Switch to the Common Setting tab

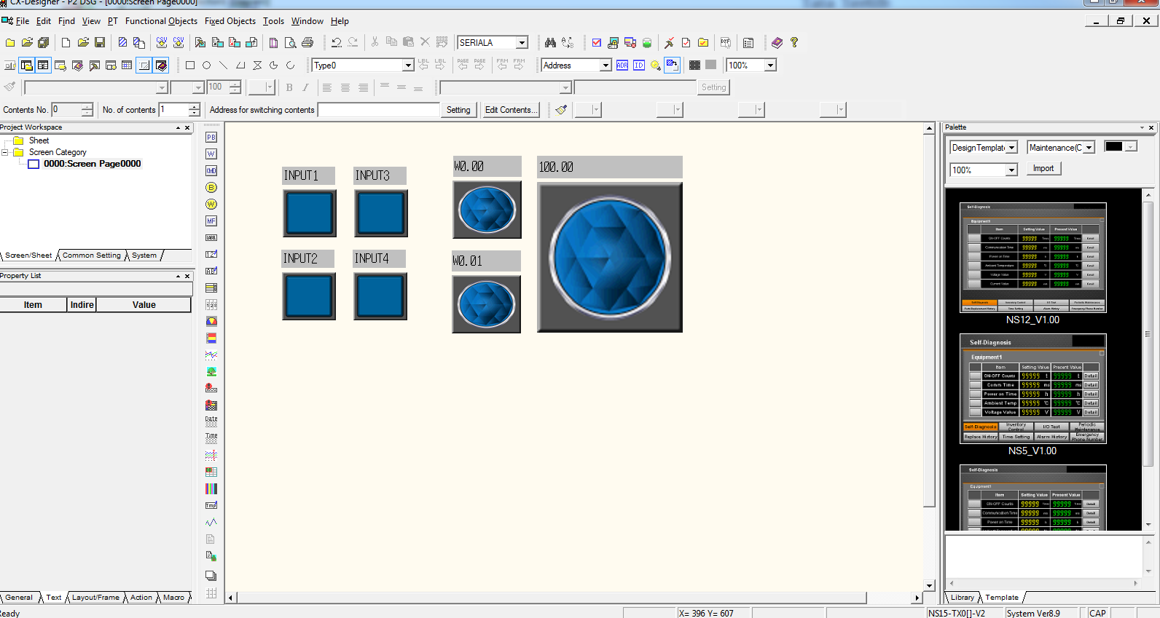[x=91, y=255]
